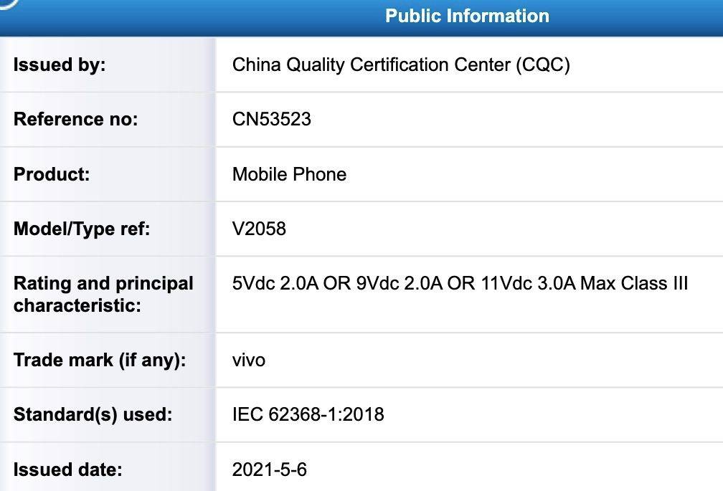Select the 'Standard(s) used:' label
Viewport: 723px width, 491px height.
point(93,414)
